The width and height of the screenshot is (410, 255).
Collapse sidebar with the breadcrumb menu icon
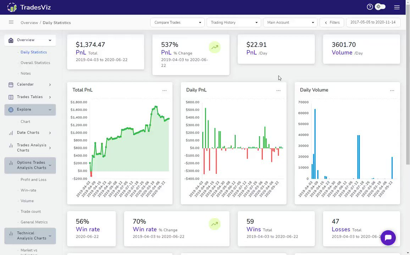11,22
